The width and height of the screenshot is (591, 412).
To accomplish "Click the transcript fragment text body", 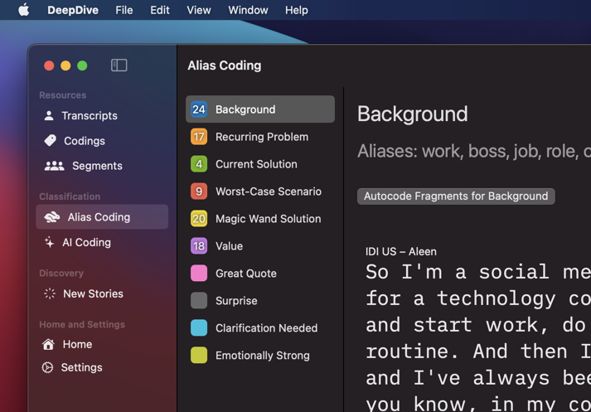I will (478, 337).
